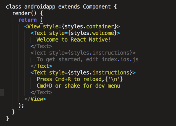Screen dimensions: 176x126
Task: Click the grayed line 'To get started, edit index.ios.js'
Action: (x=87, y=59)
